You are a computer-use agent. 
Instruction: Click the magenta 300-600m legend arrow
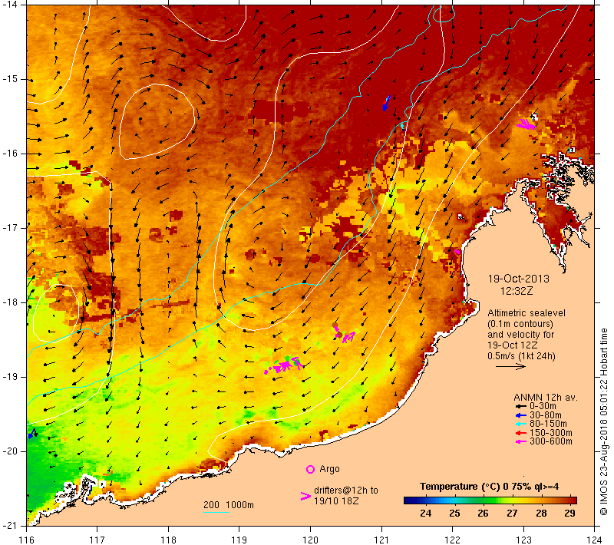pos(521,441)
